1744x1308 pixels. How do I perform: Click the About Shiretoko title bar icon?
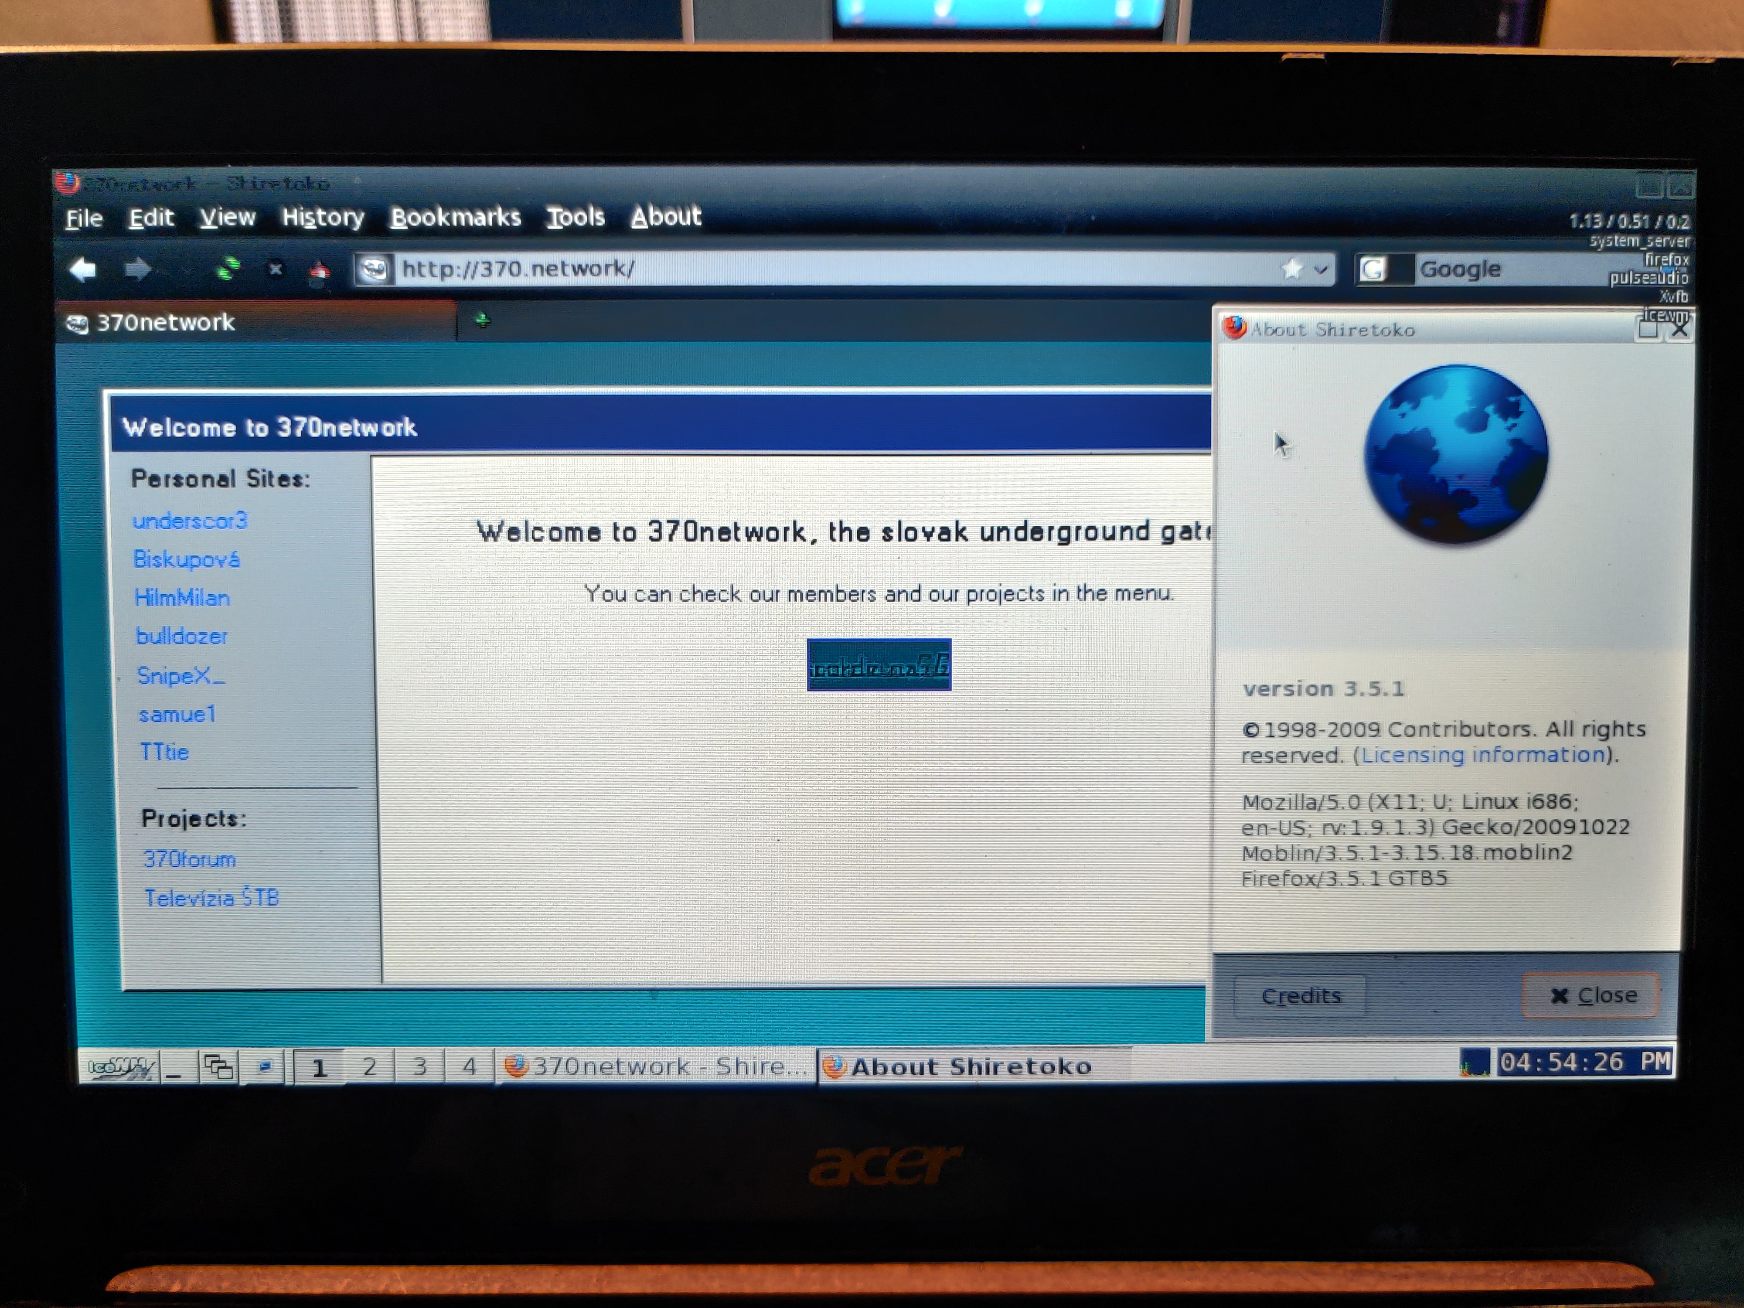(x=1234, y=327)
